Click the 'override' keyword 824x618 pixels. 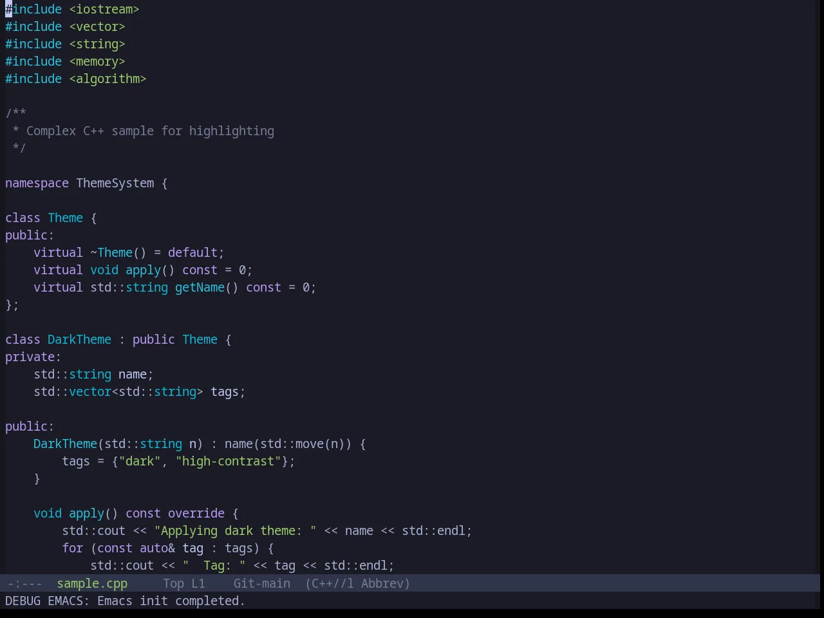pos(196,513)
